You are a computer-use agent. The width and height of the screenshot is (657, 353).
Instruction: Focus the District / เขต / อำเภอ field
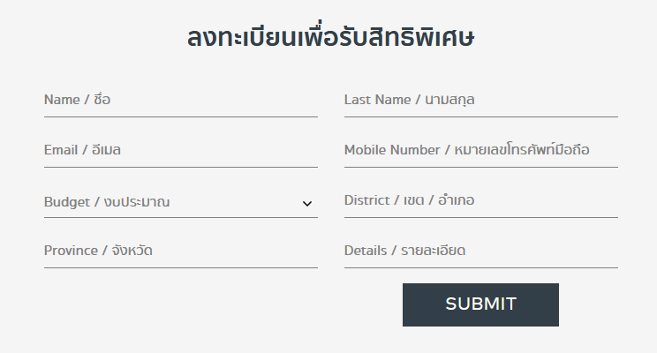[481, 201]
